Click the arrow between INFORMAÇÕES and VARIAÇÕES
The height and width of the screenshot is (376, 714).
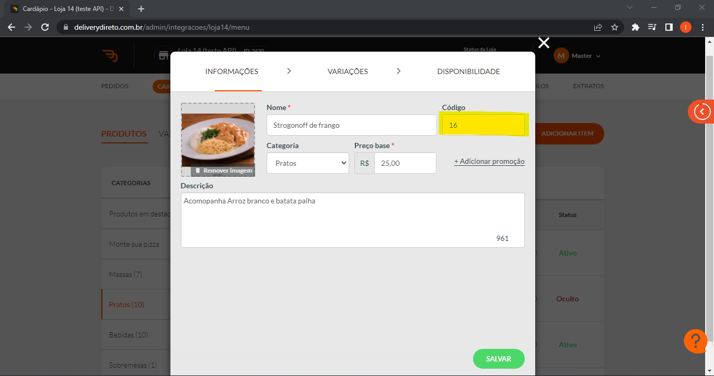[x=289, y=71]
